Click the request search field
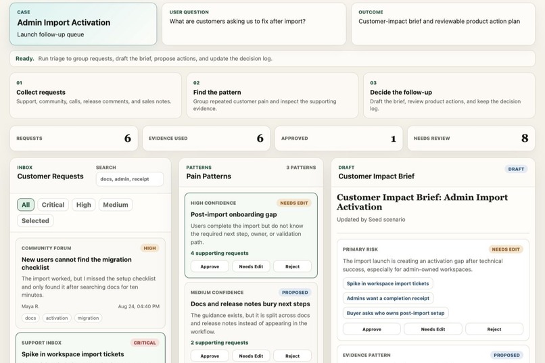This screenshot has height=363, width=545. 130,179
